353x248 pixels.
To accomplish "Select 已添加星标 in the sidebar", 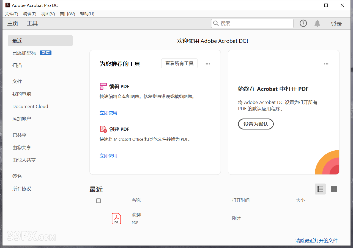I will point(24,53).
